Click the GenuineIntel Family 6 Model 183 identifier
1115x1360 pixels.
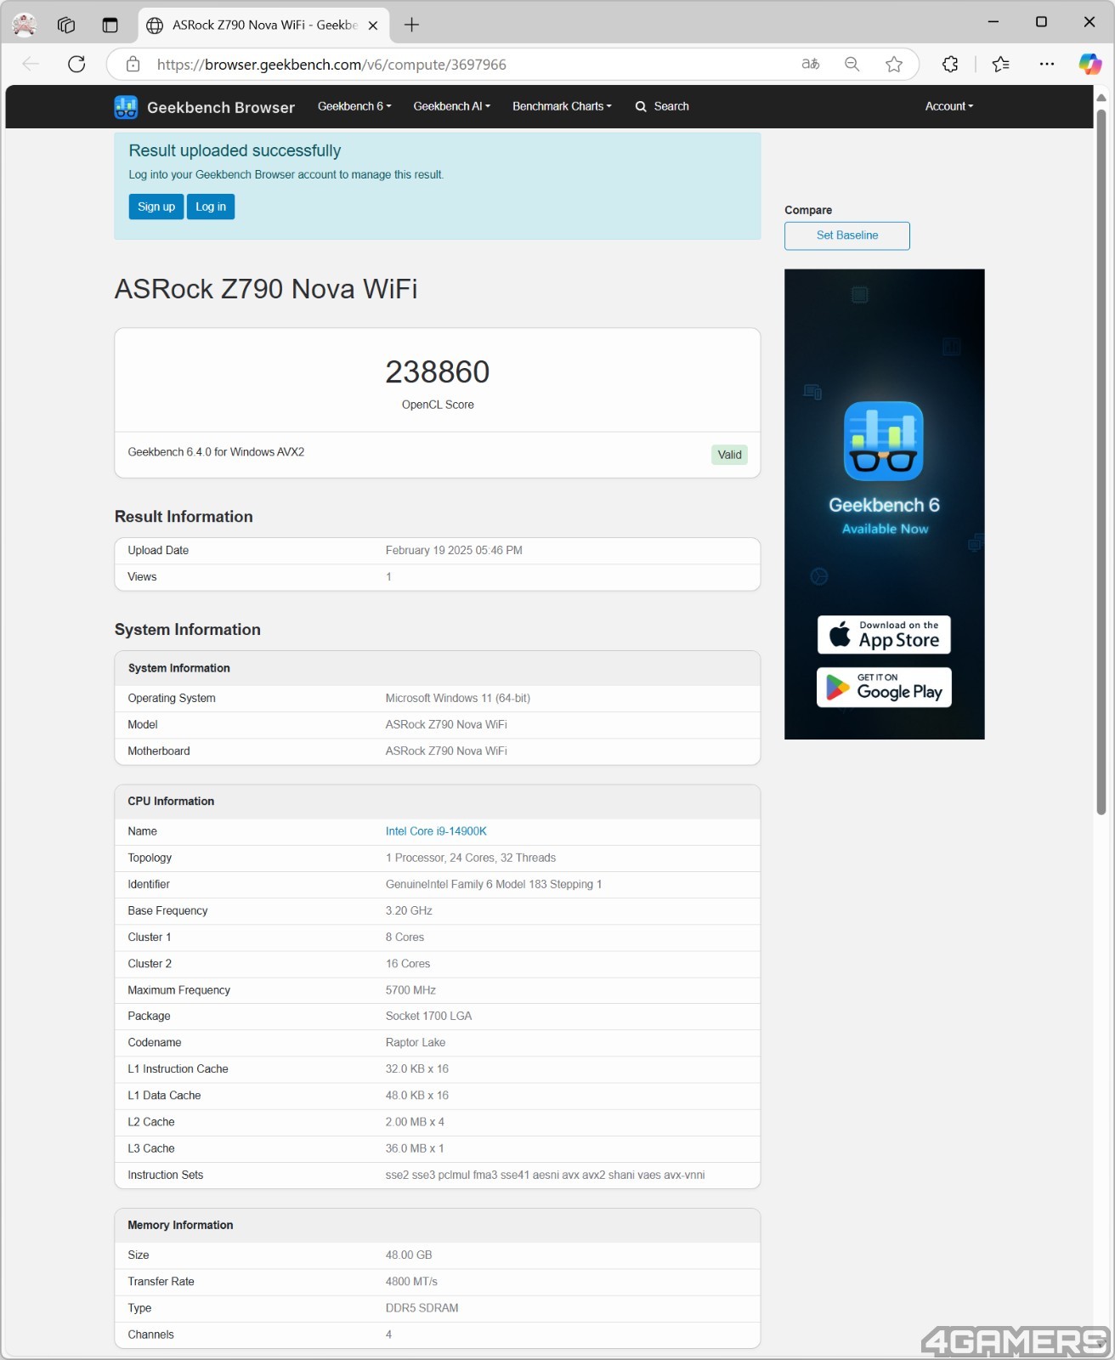pos(494,884)
